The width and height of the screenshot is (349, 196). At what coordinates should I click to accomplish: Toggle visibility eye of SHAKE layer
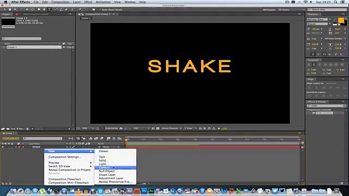tap(3, 147)
